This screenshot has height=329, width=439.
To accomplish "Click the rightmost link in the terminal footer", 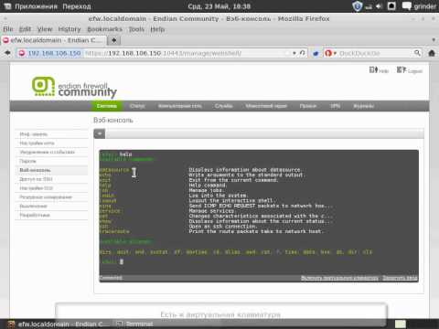I will (x=400, y=278).
